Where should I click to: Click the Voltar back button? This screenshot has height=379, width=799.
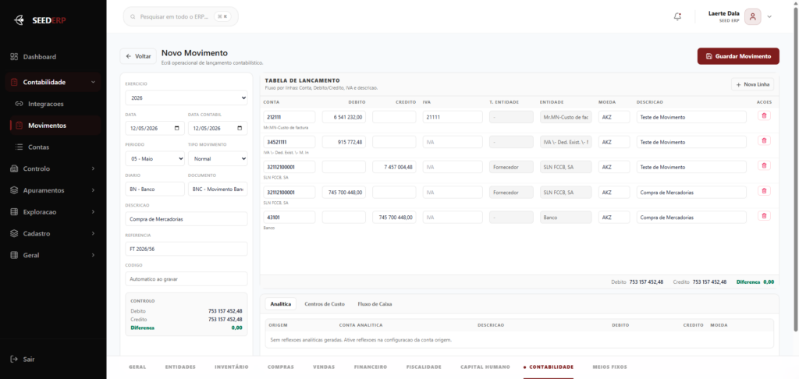click(138, 56)
